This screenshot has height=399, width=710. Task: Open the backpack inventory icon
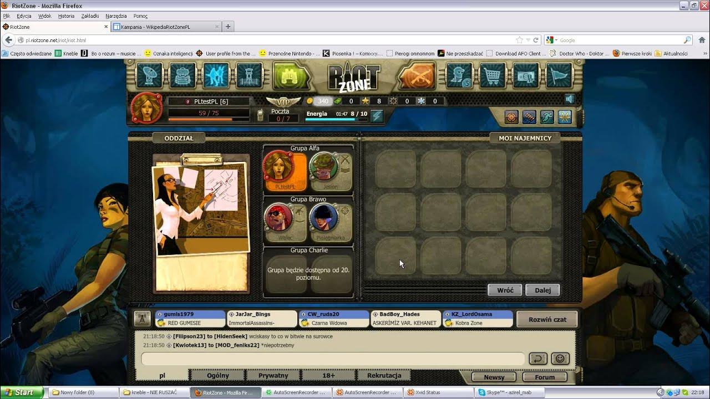(182, 75)
